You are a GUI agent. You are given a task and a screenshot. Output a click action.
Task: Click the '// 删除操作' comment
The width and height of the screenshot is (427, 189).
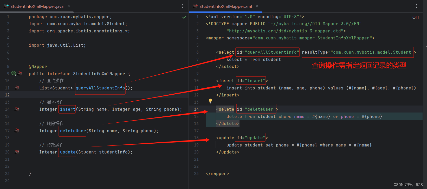[x=51, y=123]
